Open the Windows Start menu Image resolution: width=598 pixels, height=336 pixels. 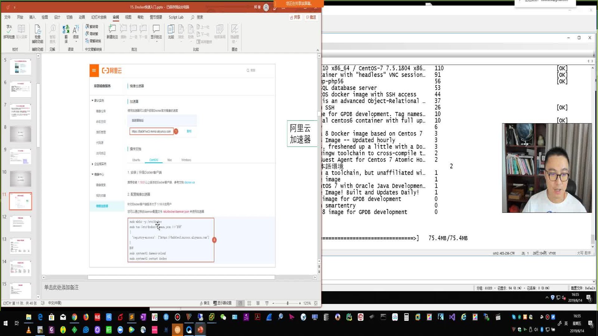[x=6, y=323]
